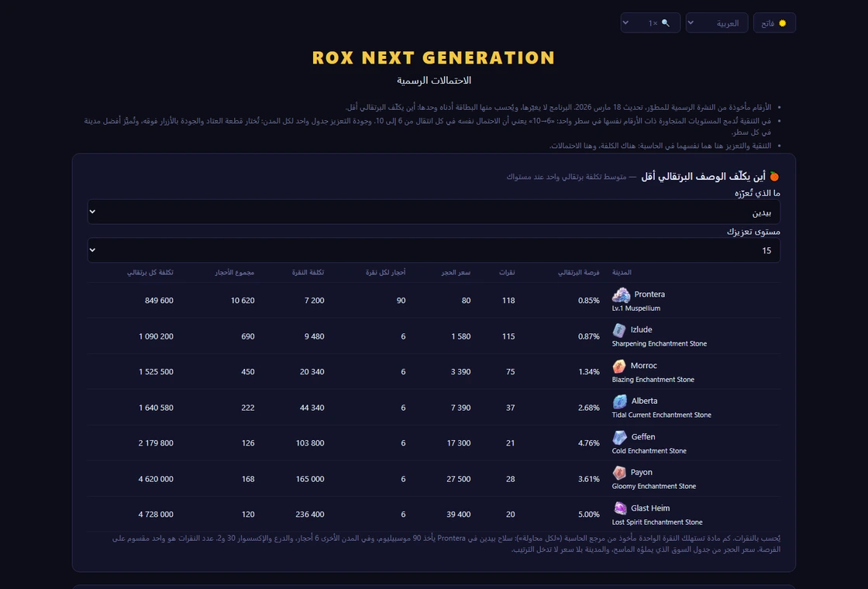
Task: Click the 236 400 click cost value
Action: click(x=310, y=515)
